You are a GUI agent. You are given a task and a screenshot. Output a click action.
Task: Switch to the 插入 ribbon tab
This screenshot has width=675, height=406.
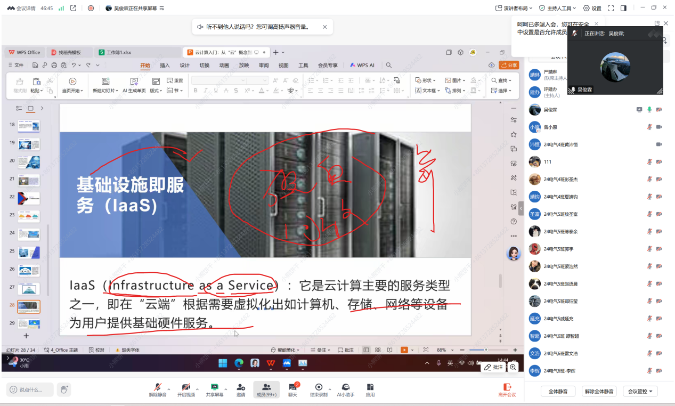click(164, 64)
